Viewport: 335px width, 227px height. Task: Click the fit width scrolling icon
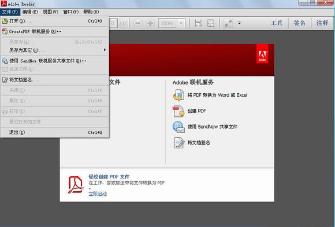pyautogui.click(x=198, y=23)
